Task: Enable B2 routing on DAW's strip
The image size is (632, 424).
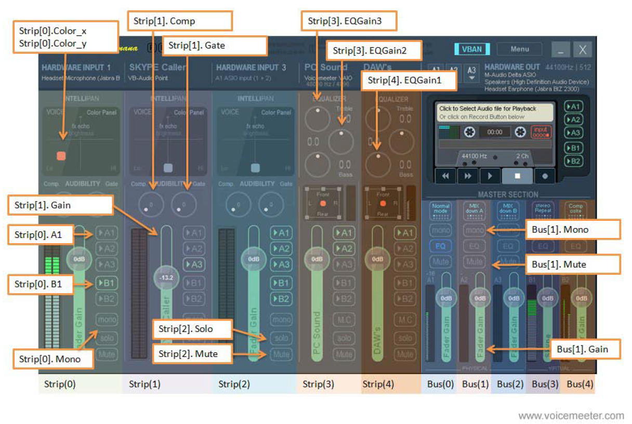Action: [x=405, y=299]
